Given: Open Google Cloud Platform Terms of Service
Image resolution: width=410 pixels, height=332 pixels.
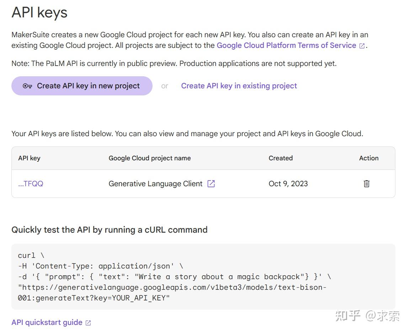Looking at the screenshot, I should click(x=286, y=45).
